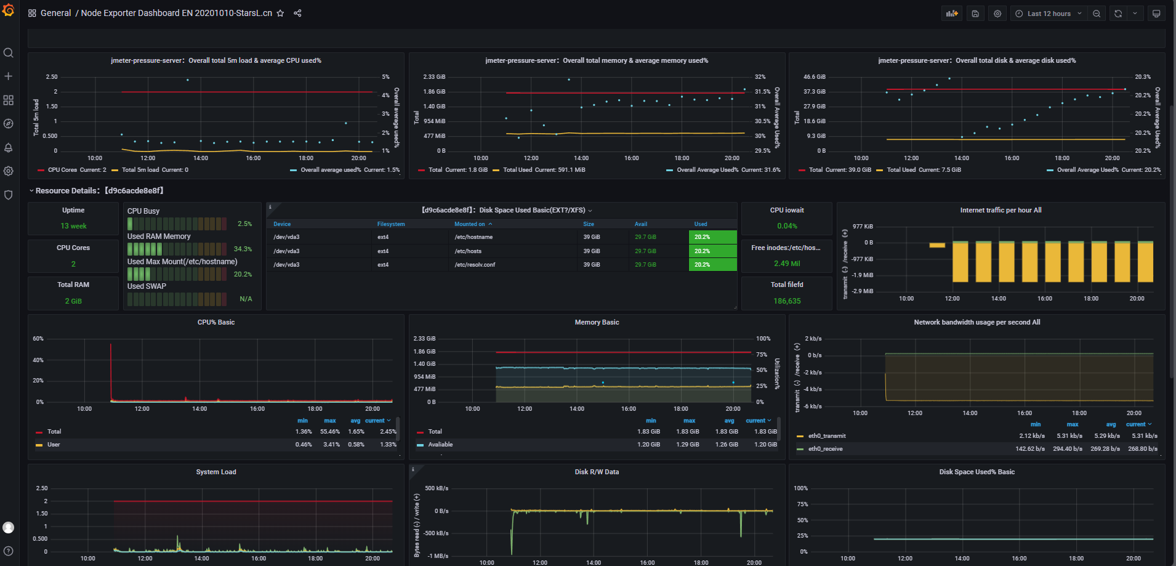Open dashboard settings gear in top bar
Viewport: 1176px width, 566px height.
coord(997,14)
